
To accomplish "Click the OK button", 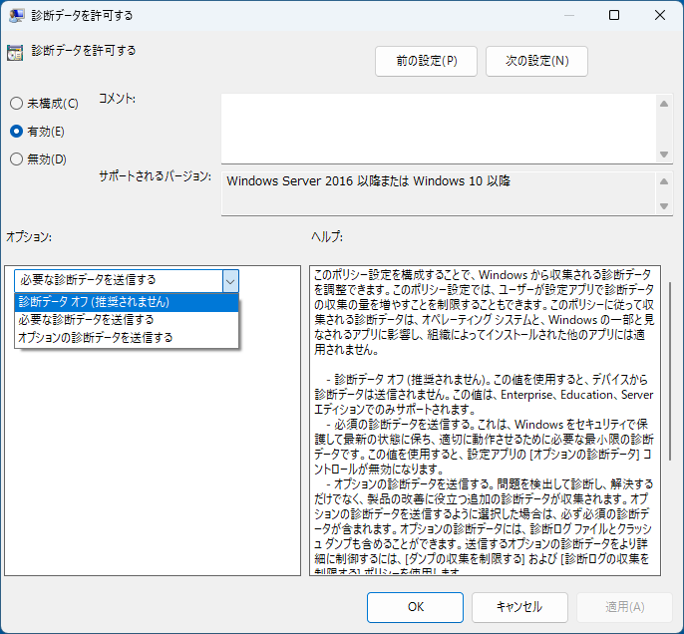I will pyautogui.click(x=415, y=607).
